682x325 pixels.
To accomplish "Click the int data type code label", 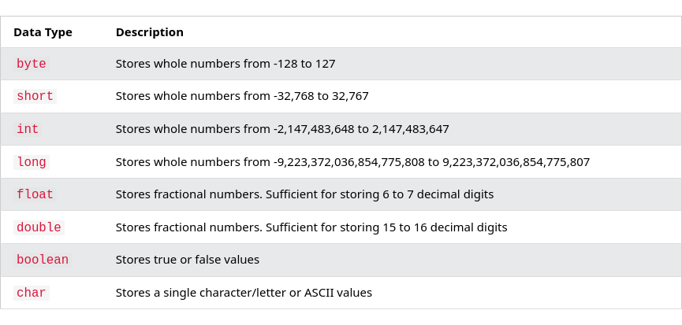I will click(x=28, y=129).
